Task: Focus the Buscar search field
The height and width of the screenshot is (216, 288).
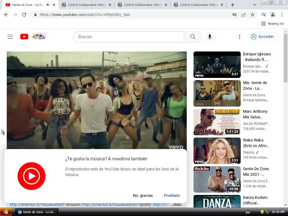Action: [x=129, y=37]
